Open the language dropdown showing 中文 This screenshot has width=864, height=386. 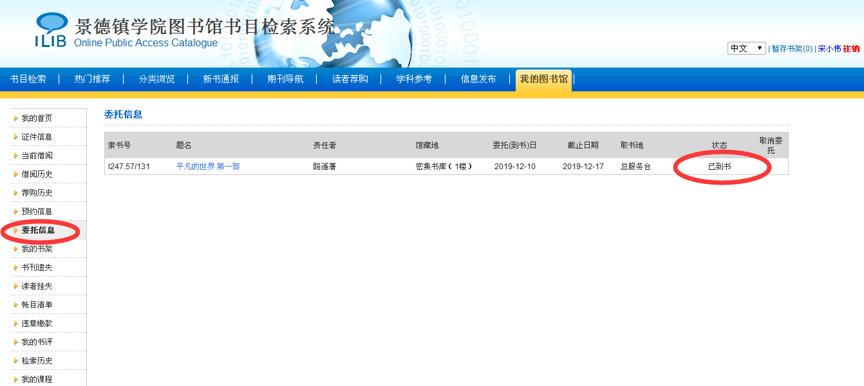[746, 48]
